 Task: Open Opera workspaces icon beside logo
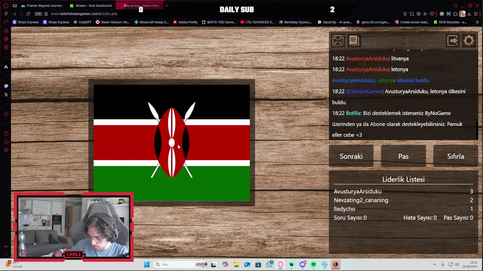click(x=15, y=6)
